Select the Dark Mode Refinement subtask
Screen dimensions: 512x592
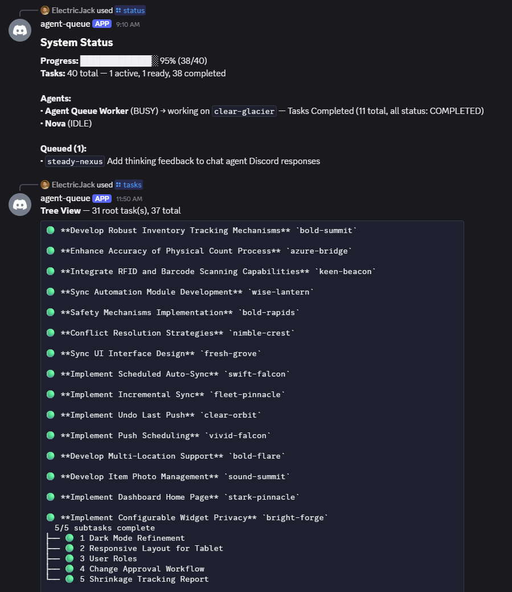[x=137, y=538]
